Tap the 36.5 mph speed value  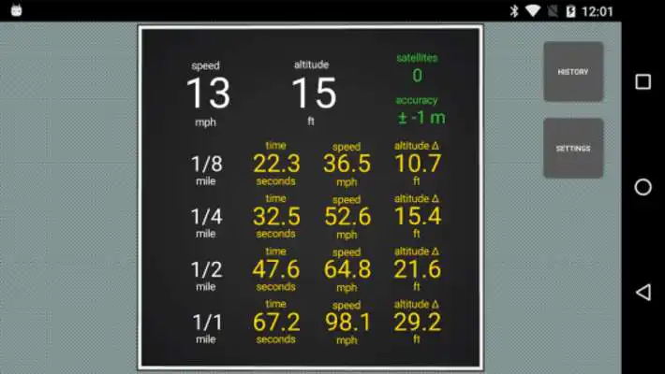[x=347, y=164]
